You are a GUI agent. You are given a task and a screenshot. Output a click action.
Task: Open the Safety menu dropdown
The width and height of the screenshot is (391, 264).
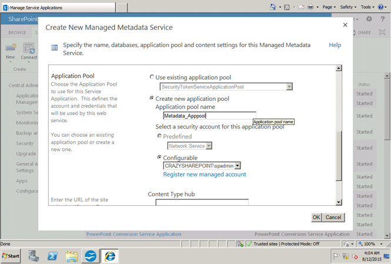click(348, 7)
